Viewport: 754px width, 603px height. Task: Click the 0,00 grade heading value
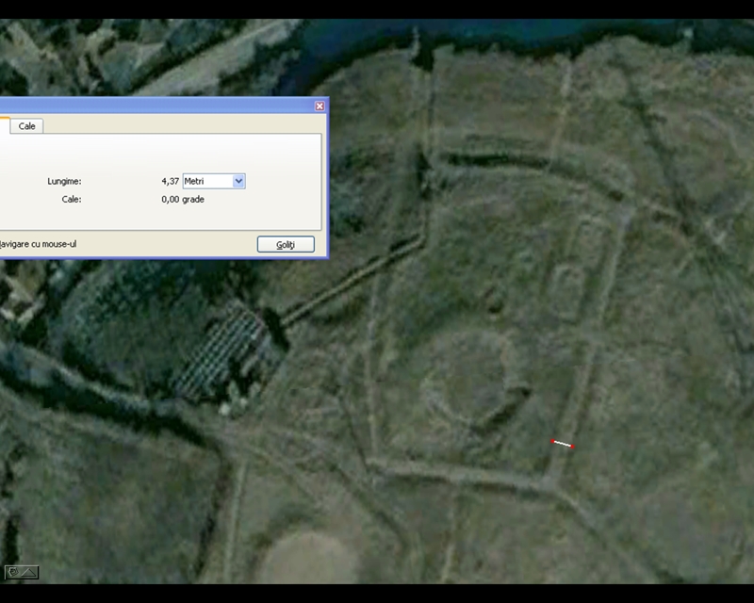tap(182, 200)
